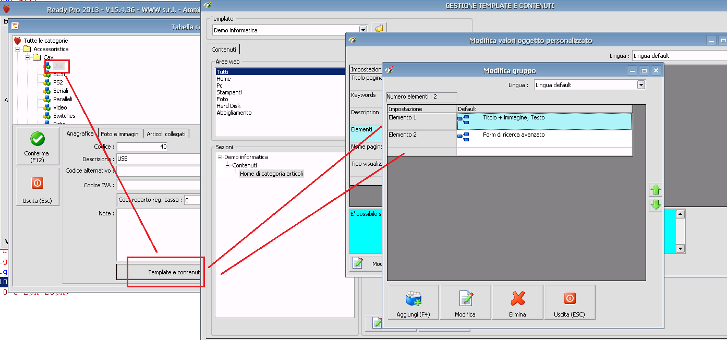This screenshot has height=340, width=727.
Task: Click the strawberry icon of Tutte le categorie
Action: (x=18, y=41)
